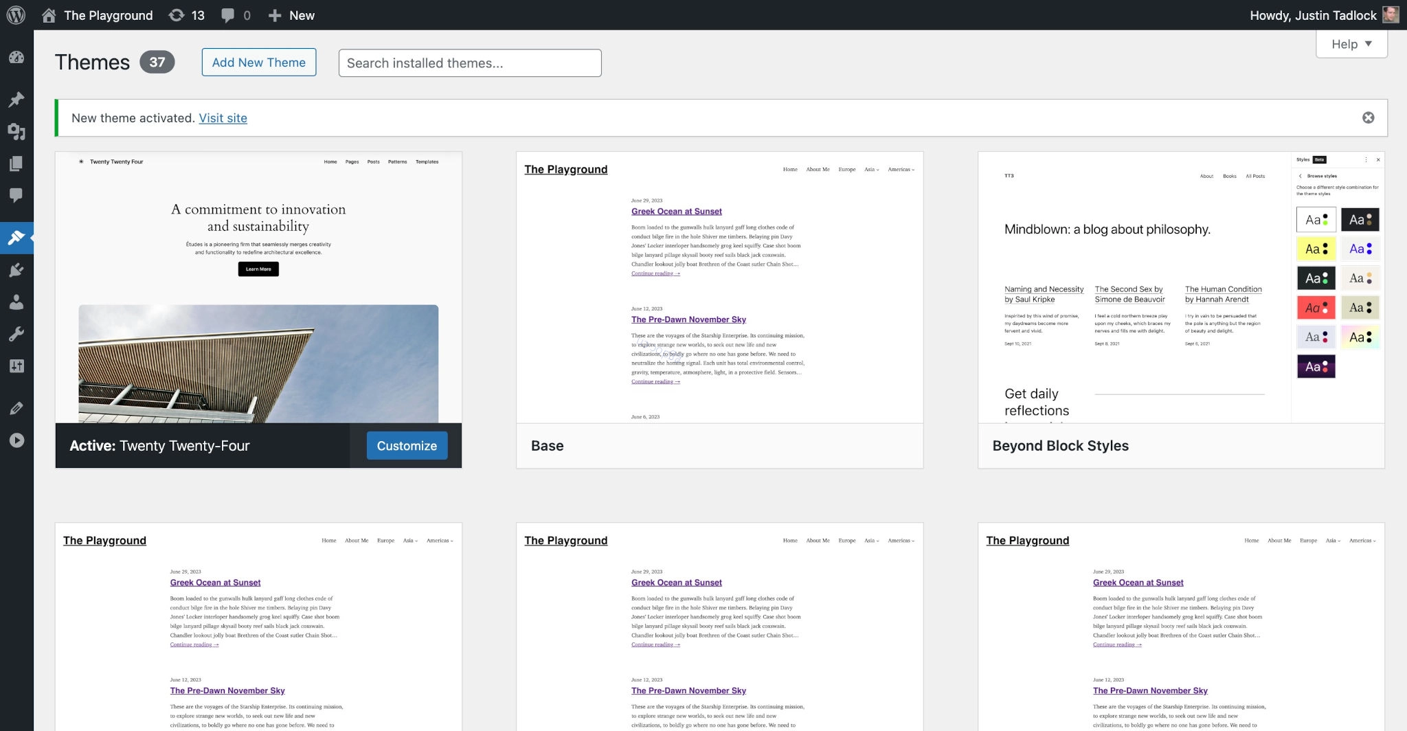Open Pages via the stacked pages icon
Image resolution: width=1407 pixels, height=731 pixels.
click(x=16, y=164)
